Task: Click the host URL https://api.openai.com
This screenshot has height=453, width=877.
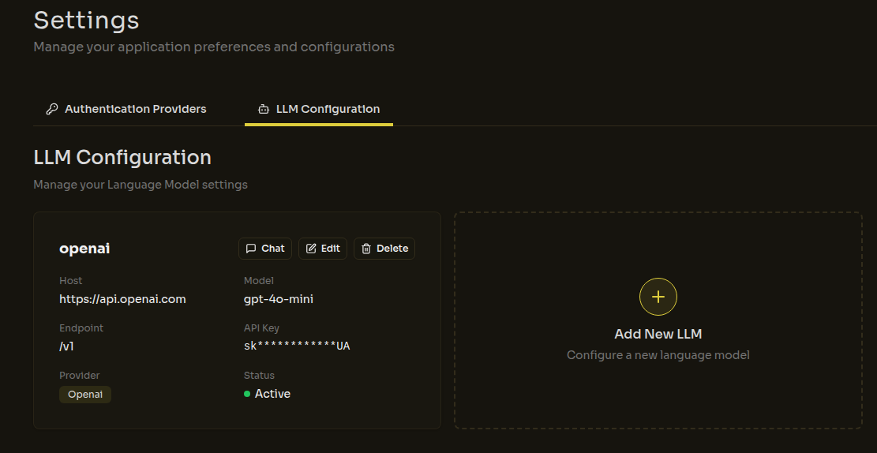Action: pyautogui.click(x=122, y=299)
